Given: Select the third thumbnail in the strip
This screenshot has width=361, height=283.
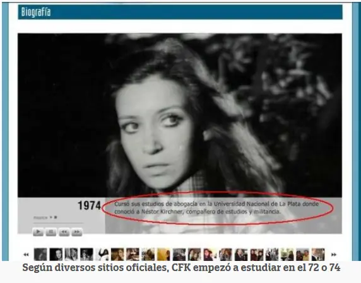Looking at the screenshot, I should point(71,254).
